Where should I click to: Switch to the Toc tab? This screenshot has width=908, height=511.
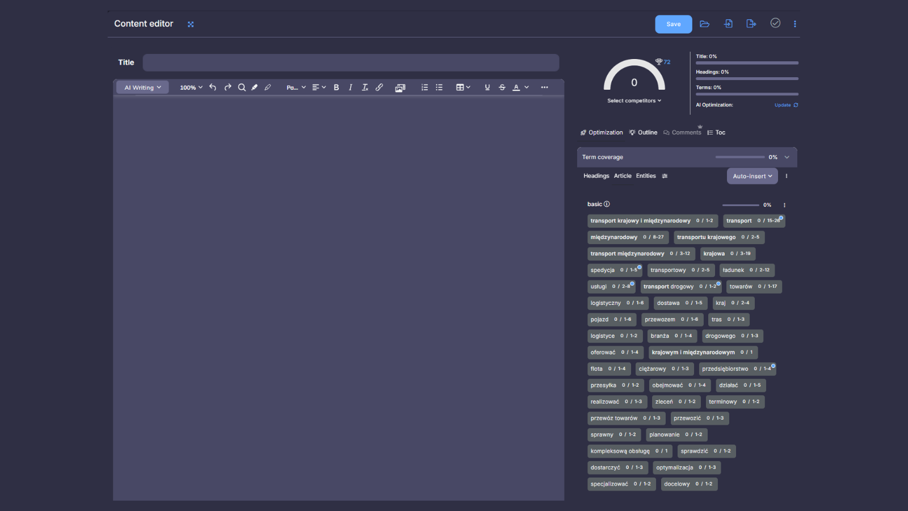coord(716,133)
